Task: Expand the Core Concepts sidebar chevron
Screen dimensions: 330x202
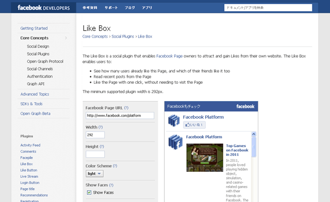Action: click(x=66, y=38)
